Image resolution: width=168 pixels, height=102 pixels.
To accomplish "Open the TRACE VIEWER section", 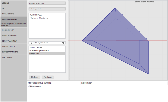I will click(x=13, y=57).
